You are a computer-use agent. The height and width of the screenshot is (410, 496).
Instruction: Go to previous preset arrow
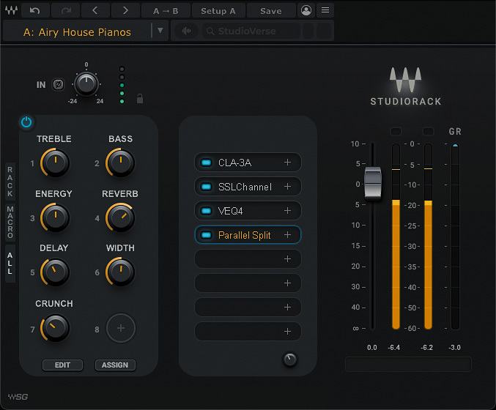click(x=95, y=10)
